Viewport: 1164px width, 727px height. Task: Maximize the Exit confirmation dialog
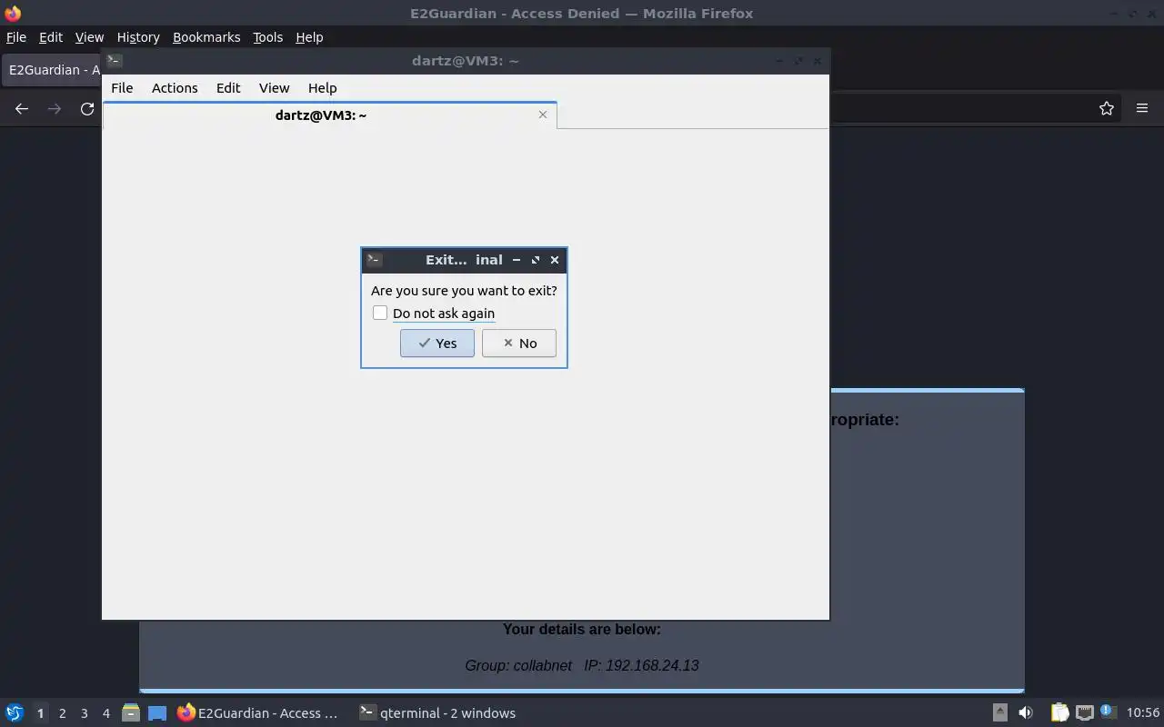536,260
